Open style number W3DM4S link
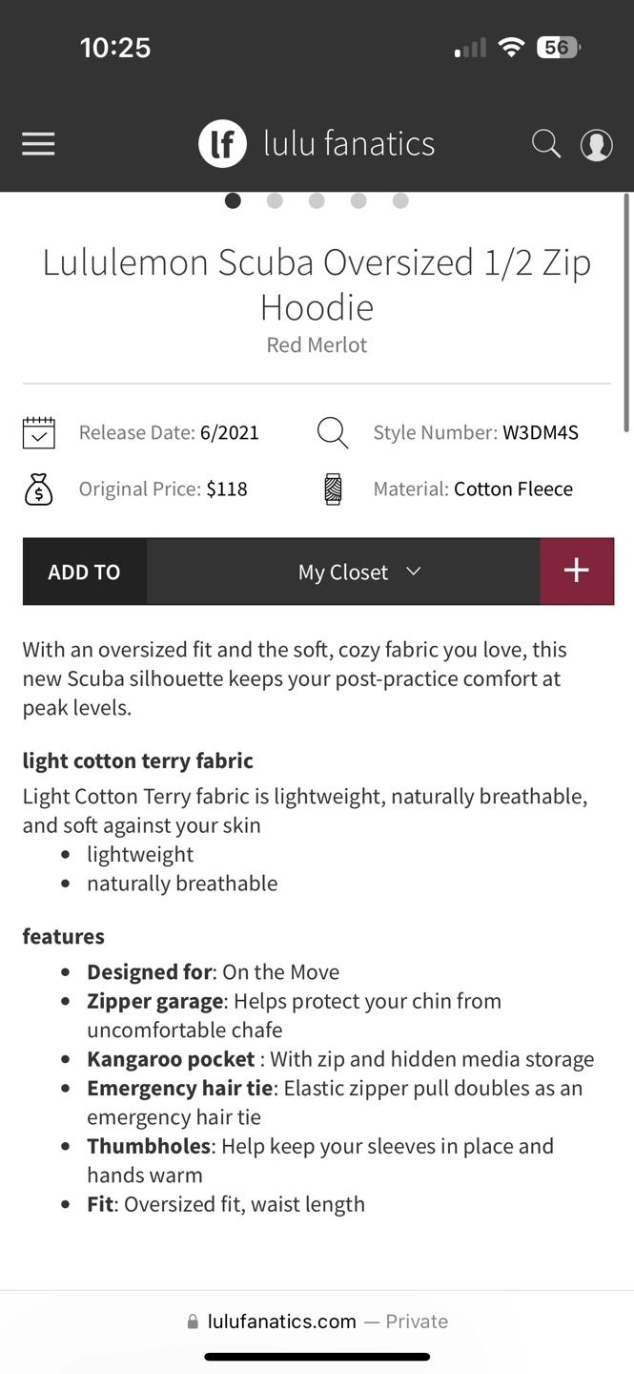 [541, 432]
